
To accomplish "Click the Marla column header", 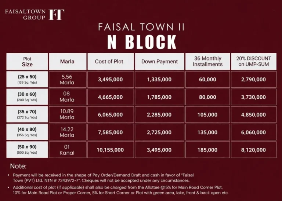I will (x=68, y=62).
